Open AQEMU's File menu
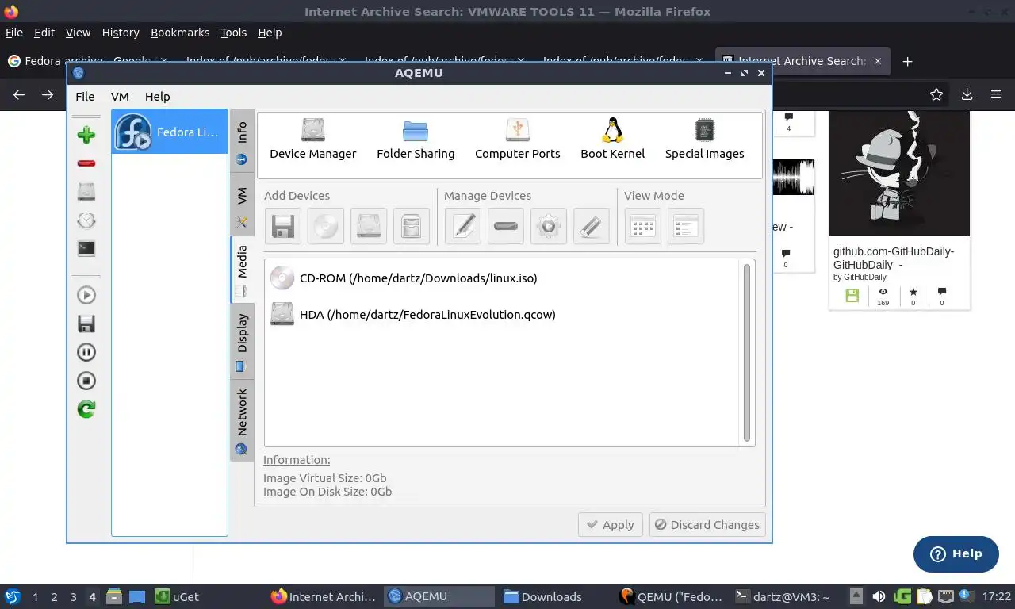This screenshot has height=609, width=1015. (85, 96)
